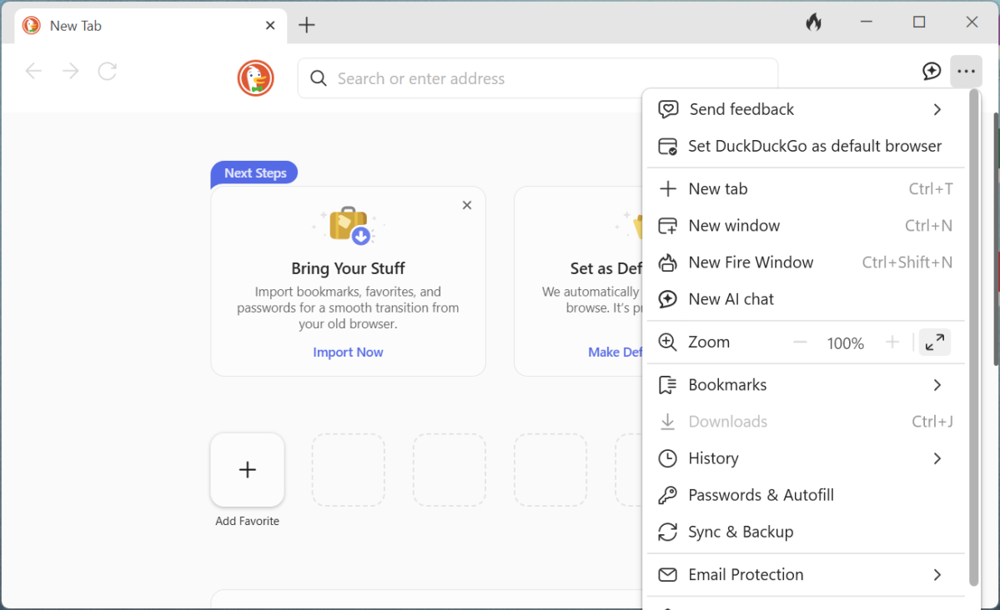1000x610 pixels.
Task: Expand the History submenu
Action: 937,458
